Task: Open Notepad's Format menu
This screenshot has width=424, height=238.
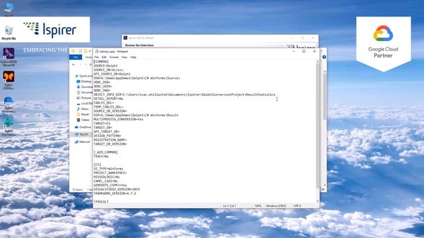Action: 114,58
